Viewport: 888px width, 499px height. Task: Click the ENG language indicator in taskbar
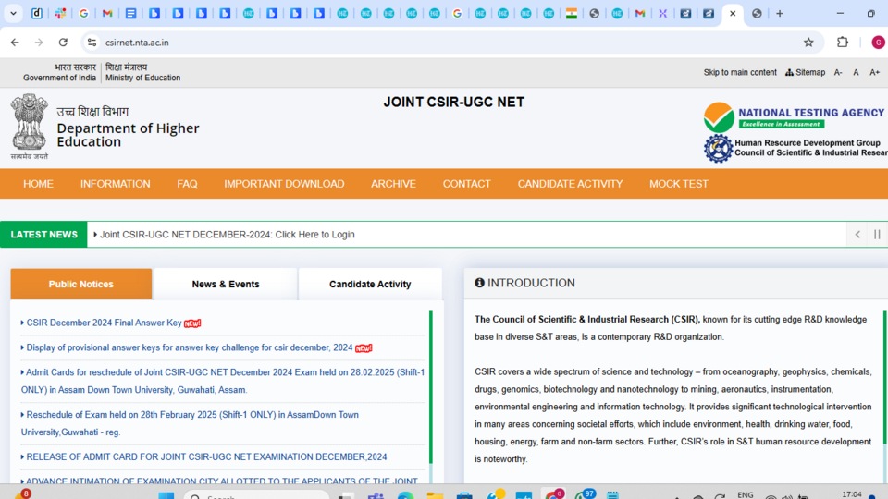(746, 494)
